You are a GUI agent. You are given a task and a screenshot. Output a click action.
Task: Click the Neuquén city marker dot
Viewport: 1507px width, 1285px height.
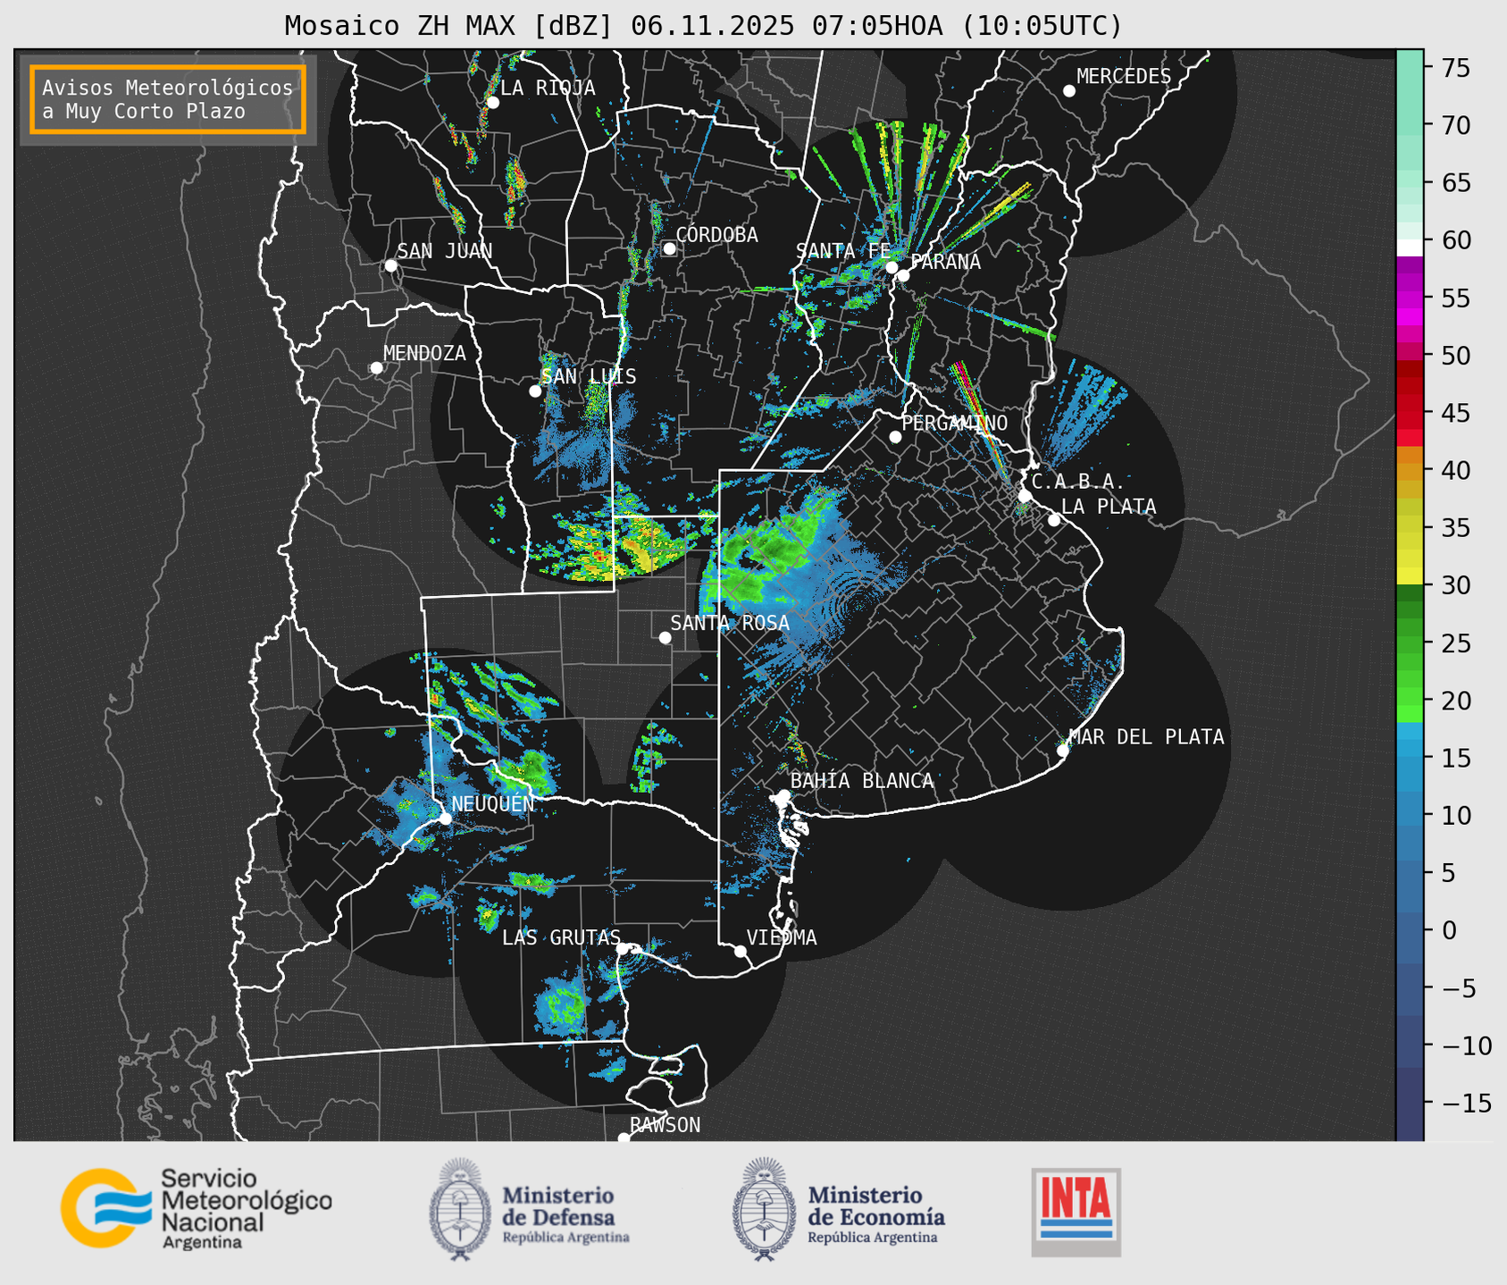pyautogui.click(x=445, y=819)
